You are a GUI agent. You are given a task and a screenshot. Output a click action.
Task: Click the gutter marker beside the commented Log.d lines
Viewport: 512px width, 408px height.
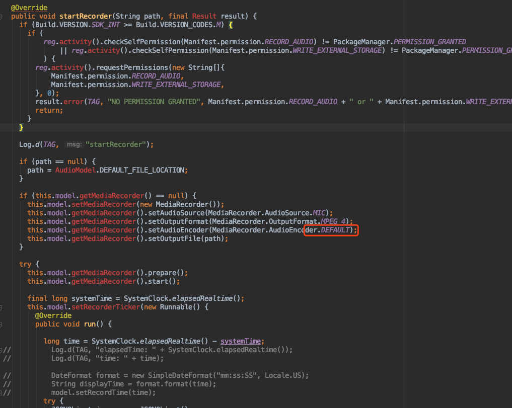pyautogui.click(x=1, y=350)
